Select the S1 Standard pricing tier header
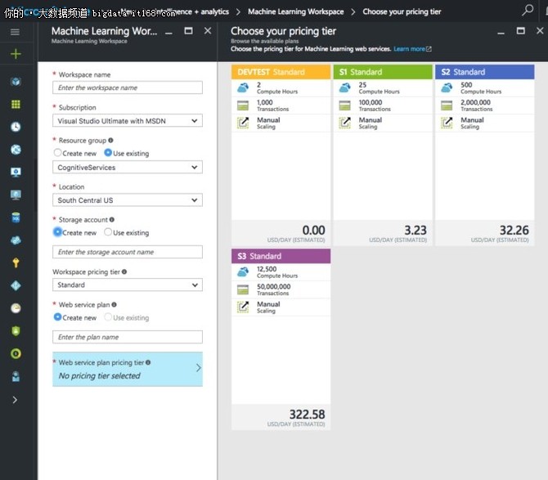548x480 pixels. click(x=383, y=72)
